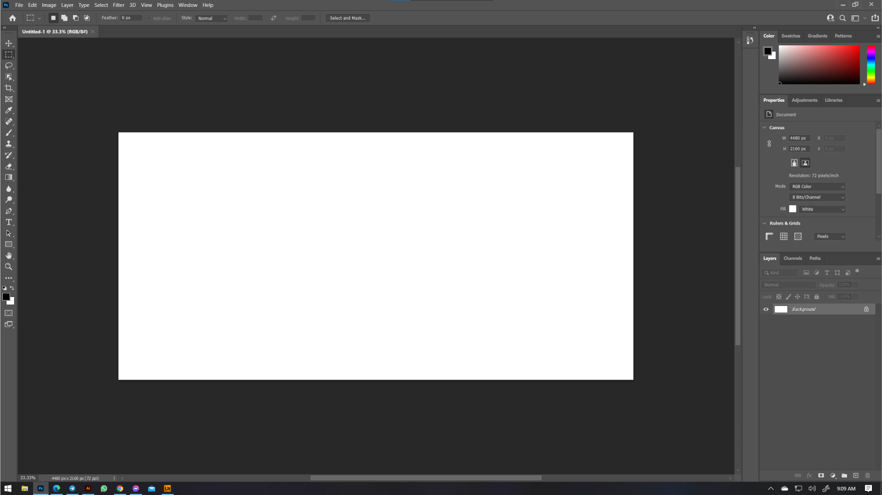
Task: Select the Zoom tool
Action: tap(9, 266)
